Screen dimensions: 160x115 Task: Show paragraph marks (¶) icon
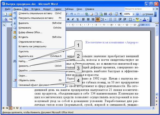coord(121,14)
